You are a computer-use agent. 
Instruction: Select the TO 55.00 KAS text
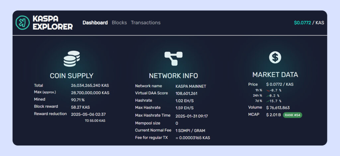[95, 121]
